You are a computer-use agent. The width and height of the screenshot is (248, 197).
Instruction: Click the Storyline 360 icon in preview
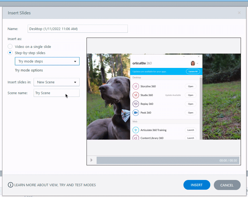click(x=136, y=86)
